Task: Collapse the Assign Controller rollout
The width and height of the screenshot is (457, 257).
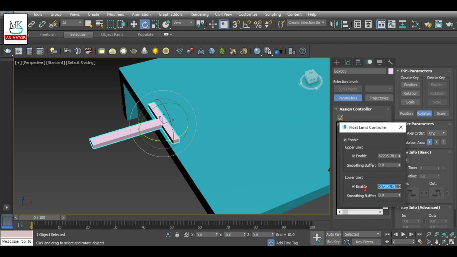Action: (x=336, y=109)
